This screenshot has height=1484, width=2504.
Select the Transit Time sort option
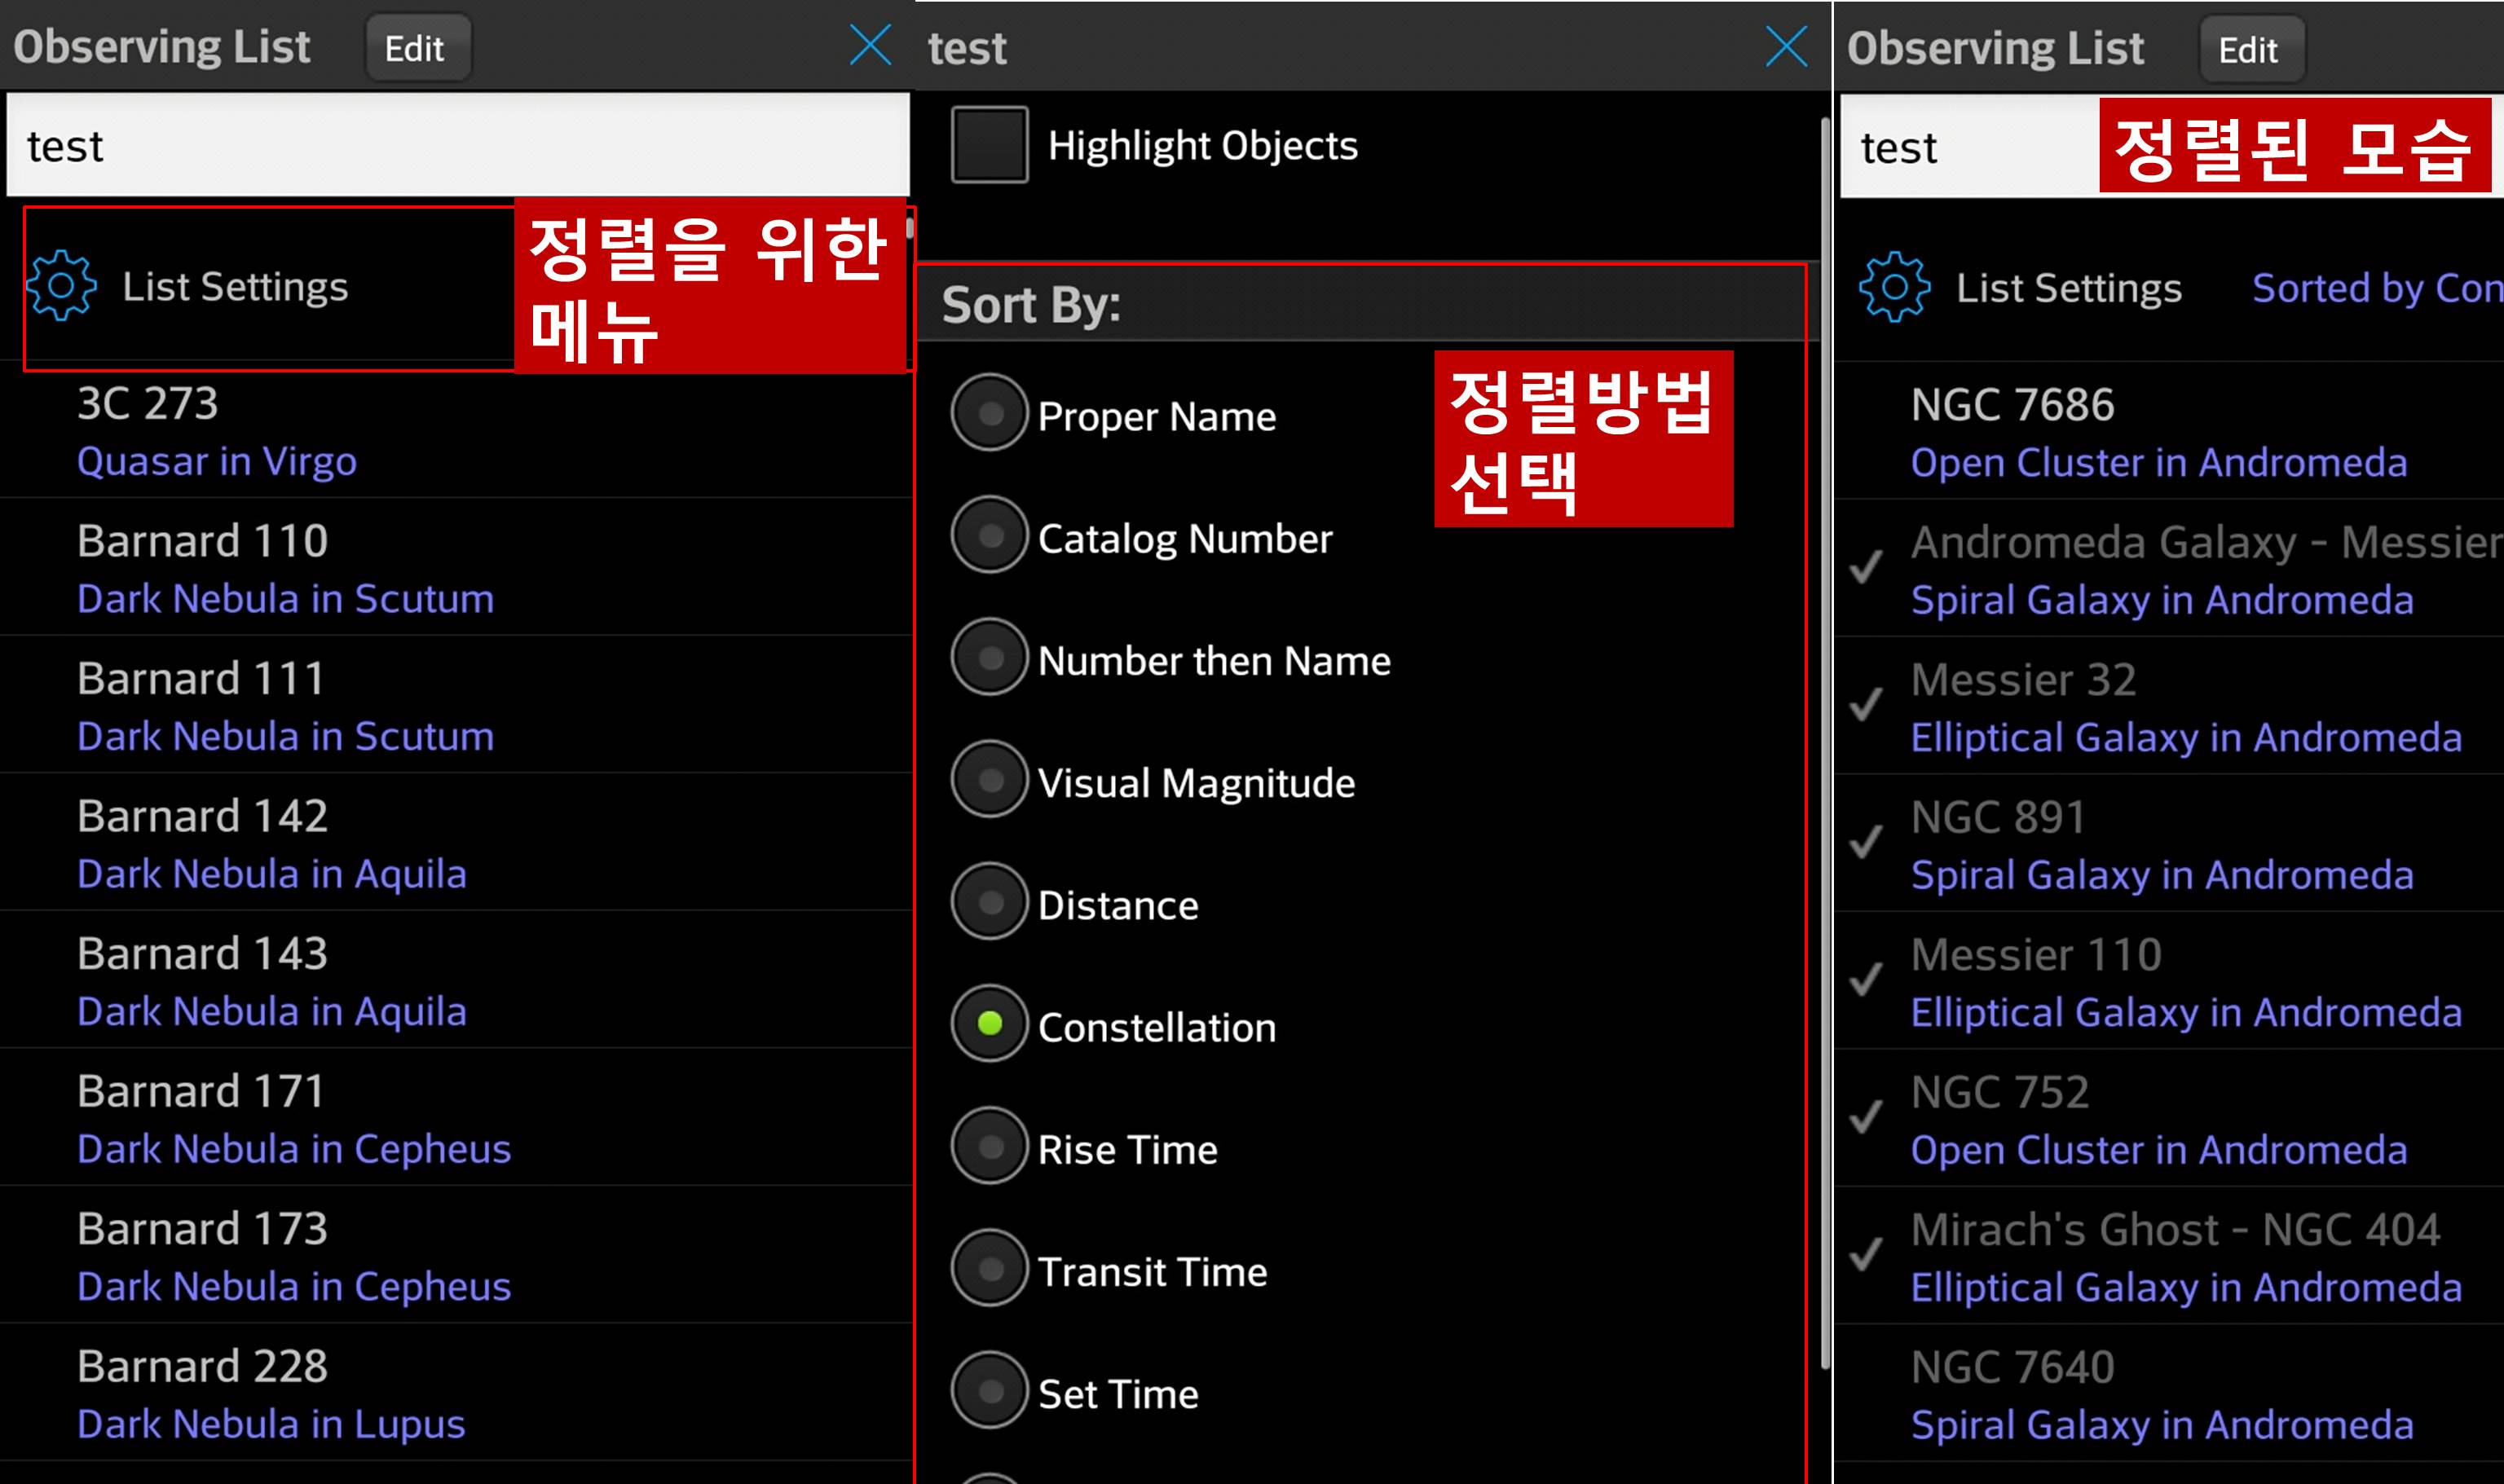(988, 1270)
